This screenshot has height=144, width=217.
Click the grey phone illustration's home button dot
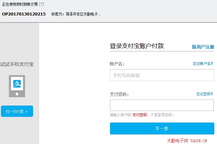point(17,94)
